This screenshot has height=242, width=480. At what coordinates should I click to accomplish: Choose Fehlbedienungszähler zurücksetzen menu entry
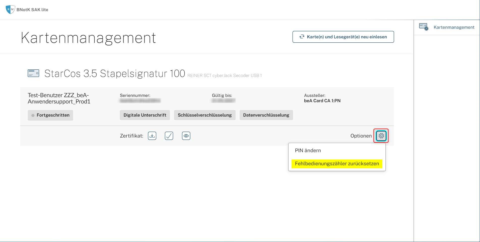pyautogui.click(x=337, y=164)
